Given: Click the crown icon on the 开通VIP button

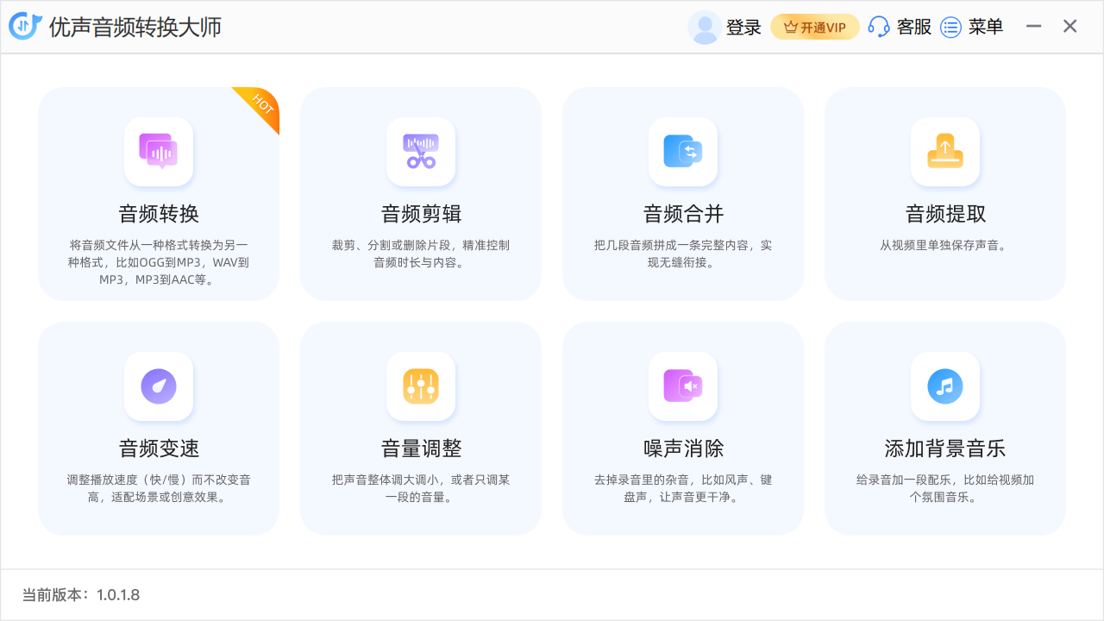Looking at the screenshot, I should [x=790, y=28].
